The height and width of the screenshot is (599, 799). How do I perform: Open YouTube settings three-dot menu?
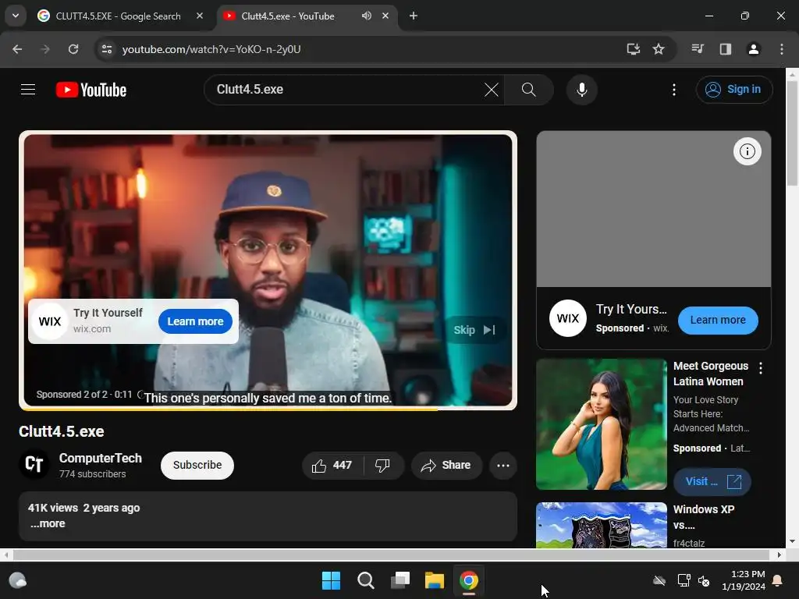pyautogui.click(x=673, y=90)
